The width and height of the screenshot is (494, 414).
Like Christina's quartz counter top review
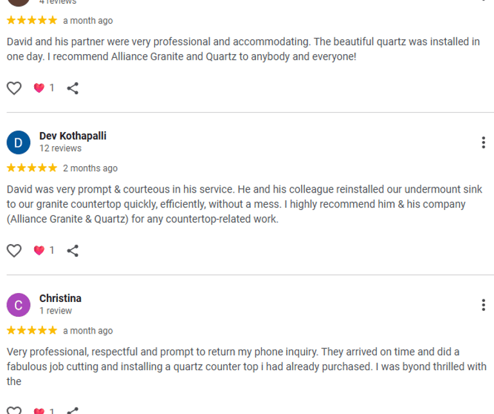pos(14,409)
